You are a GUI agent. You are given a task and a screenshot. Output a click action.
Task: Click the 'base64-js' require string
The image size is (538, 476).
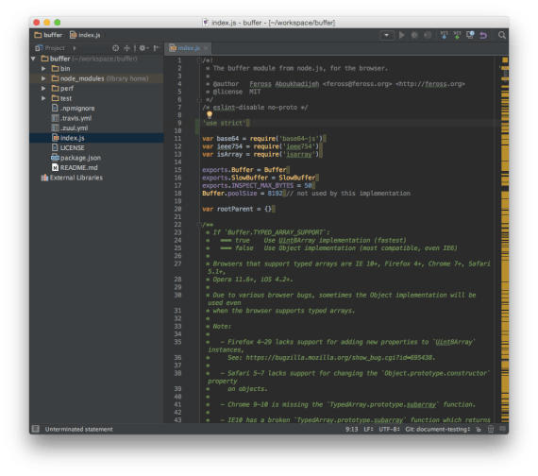coord(300,139)
